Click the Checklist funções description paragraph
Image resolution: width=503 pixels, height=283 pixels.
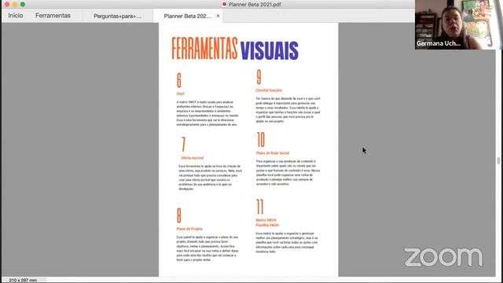[288, 110]
